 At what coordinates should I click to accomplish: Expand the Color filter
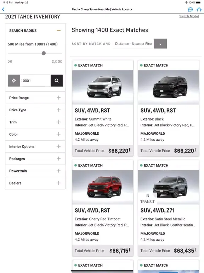35,134
